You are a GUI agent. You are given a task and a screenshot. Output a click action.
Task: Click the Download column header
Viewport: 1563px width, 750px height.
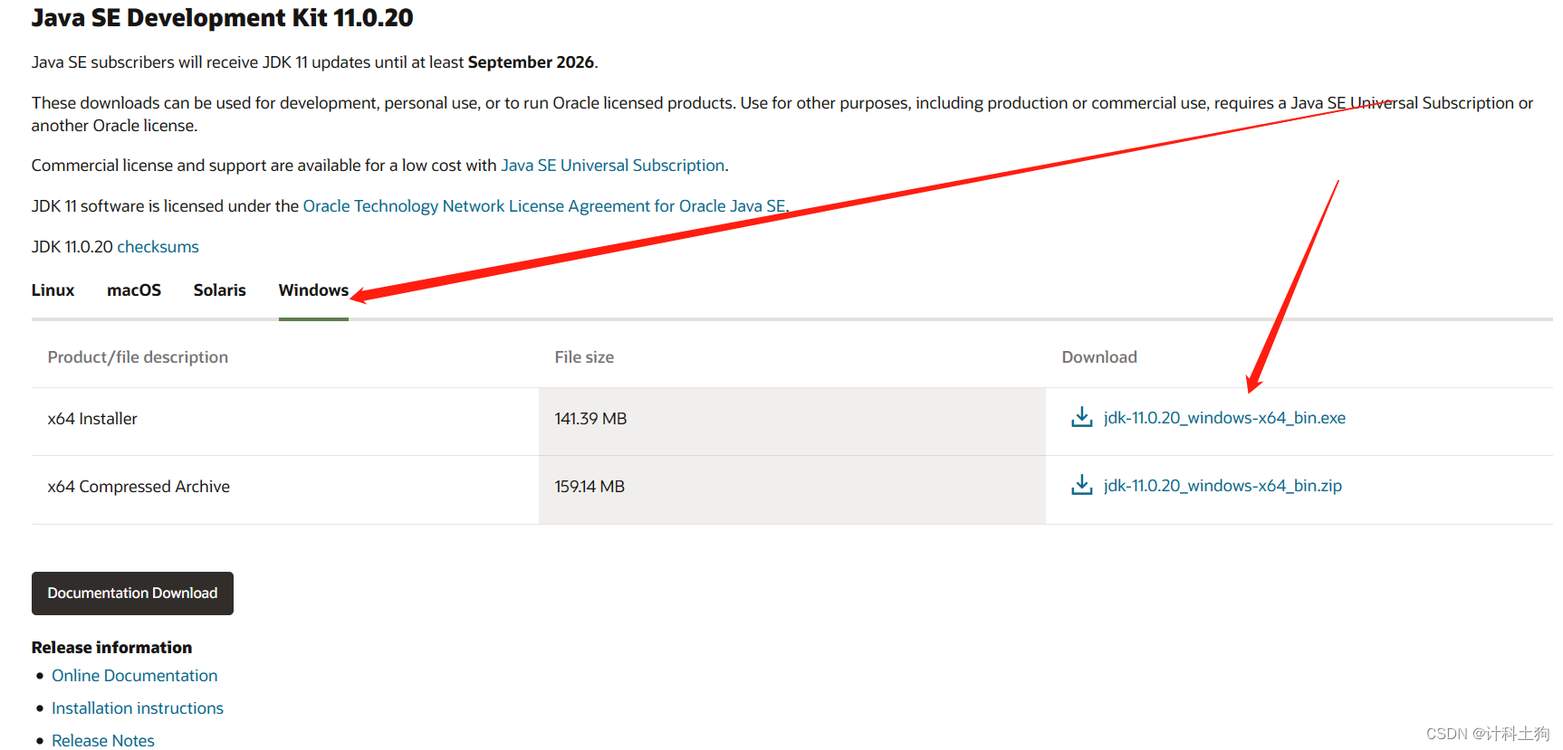point(1099,357)
